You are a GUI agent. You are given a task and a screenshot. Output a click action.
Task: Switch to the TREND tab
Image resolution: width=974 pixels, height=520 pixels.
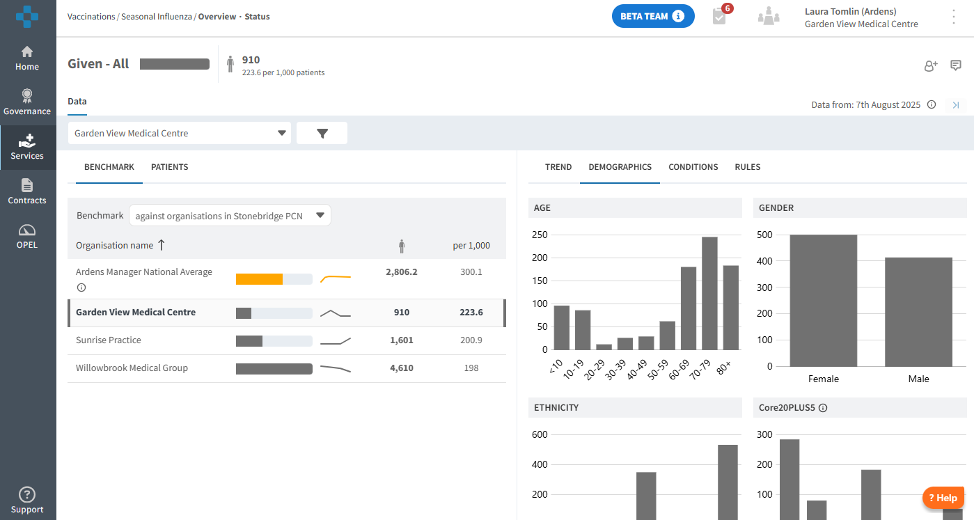point(558,167)
